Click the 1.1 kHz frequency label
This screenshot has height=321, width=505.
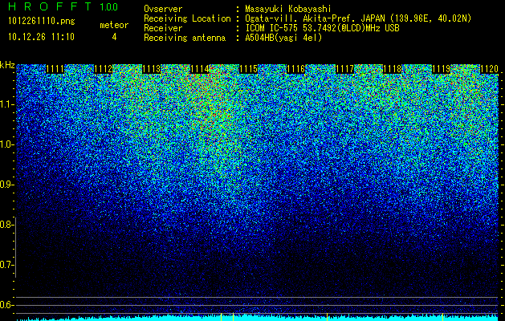[6, 104]
